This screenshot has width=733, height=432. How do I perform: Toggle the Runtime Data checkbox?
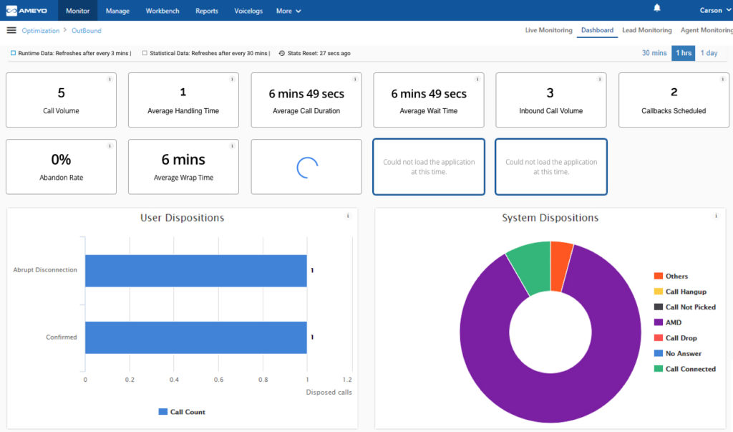click(13, 53)
